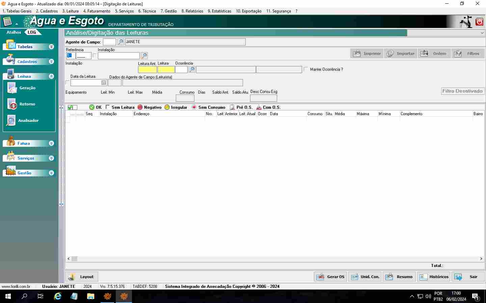Tick the checkbox beside Data da Leitura
486x303 pixels.
67,83
